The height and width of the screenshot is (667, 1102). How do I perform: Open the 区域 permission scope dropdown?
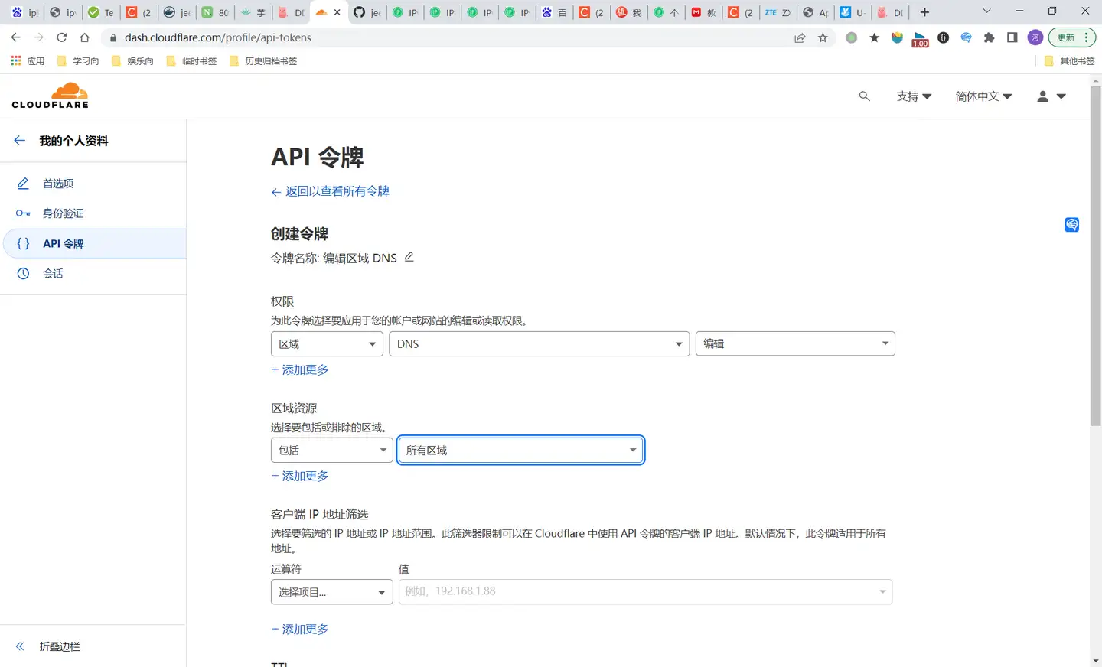click(327, 344)
